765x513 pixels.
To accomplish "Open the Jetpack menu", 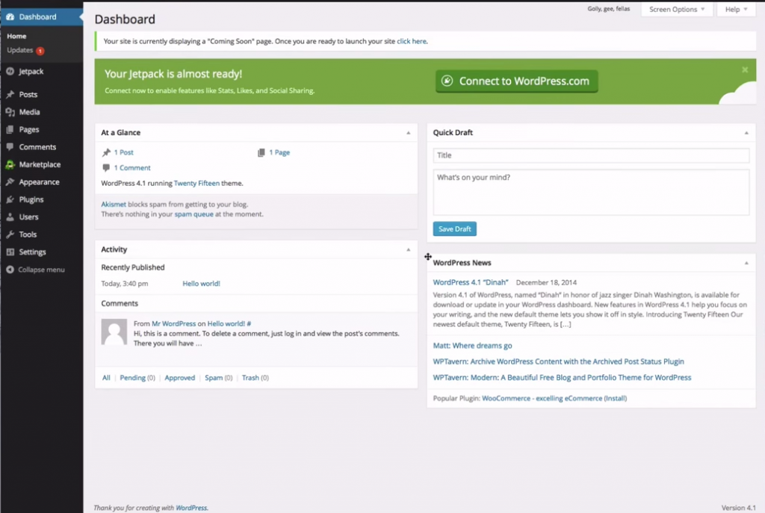I will pos(31,71).
